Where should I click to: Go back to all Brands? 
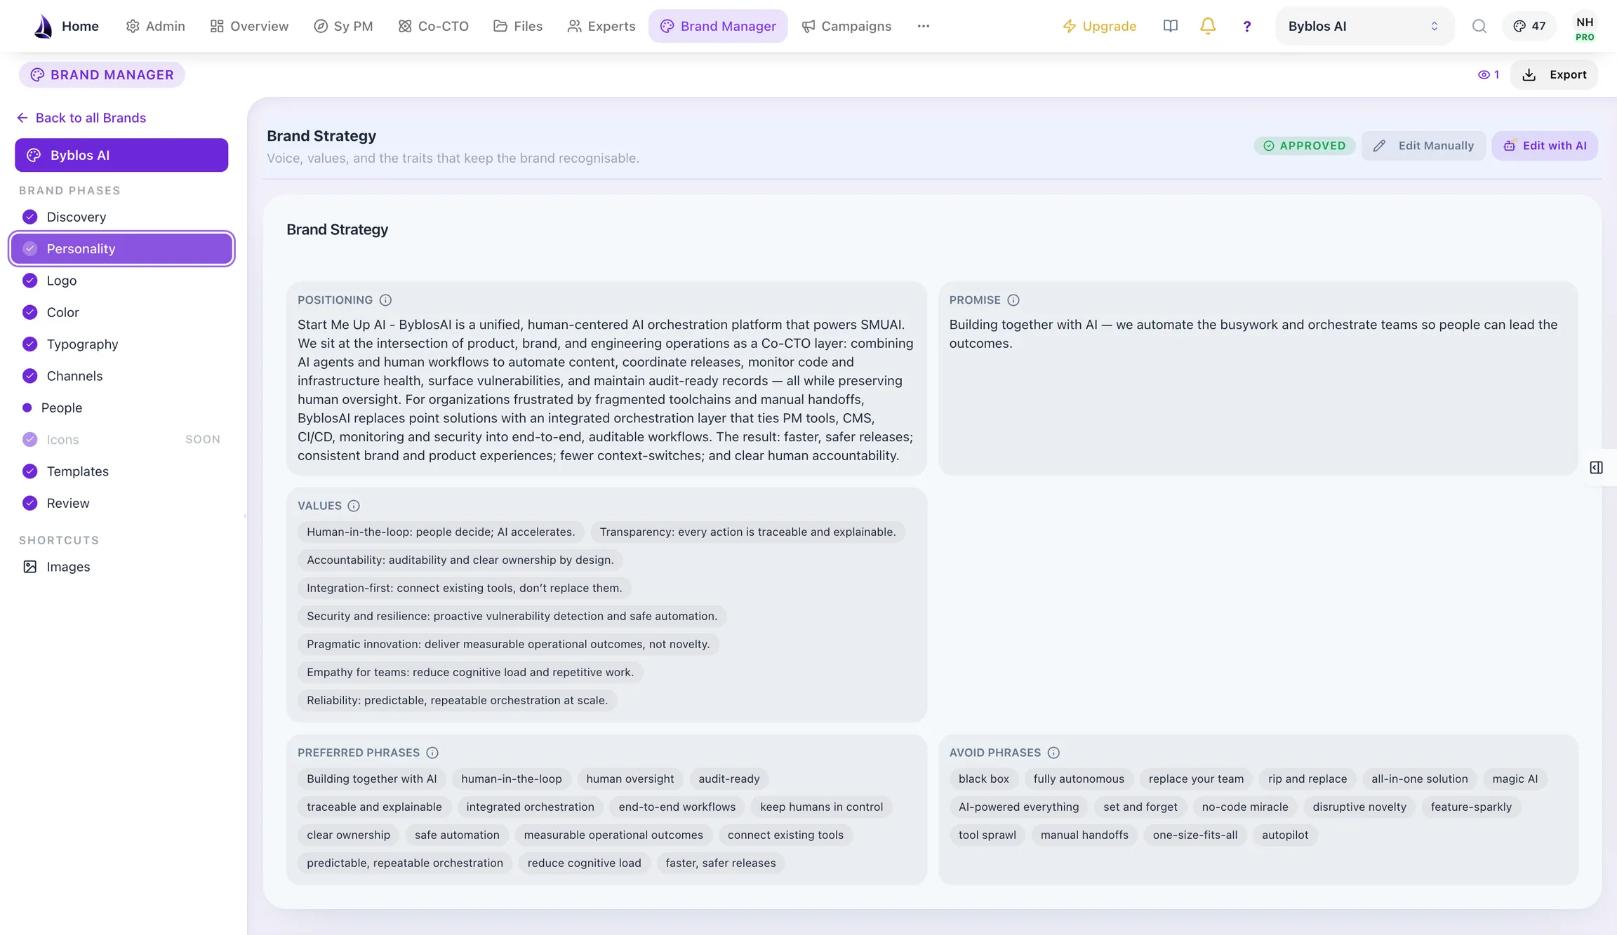[82, 118]
